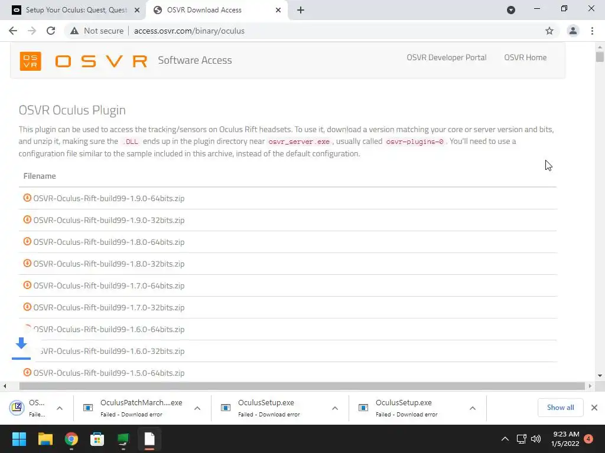This screenshot has height=453, width=605.
Task: Open the volume control tray icon
Action: tap(536, 439)
